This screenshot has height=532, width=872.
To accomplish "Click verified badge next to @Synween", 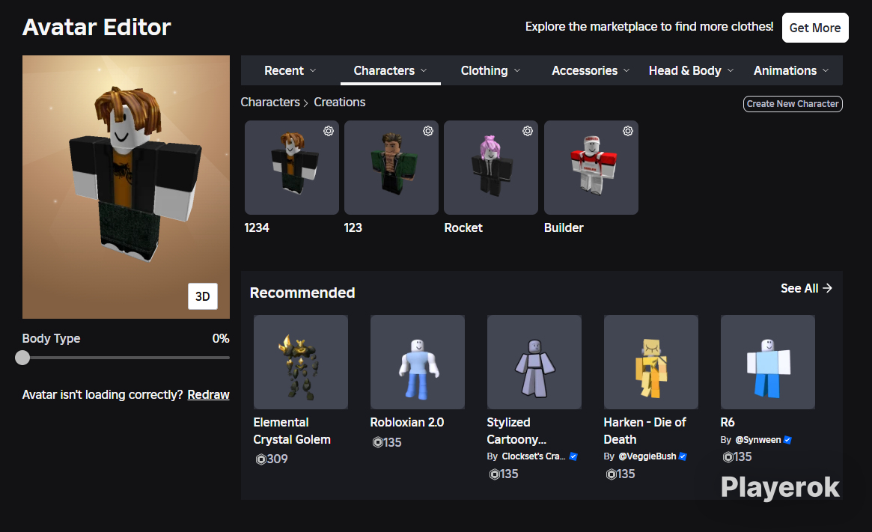I will [x=787, y=440].
